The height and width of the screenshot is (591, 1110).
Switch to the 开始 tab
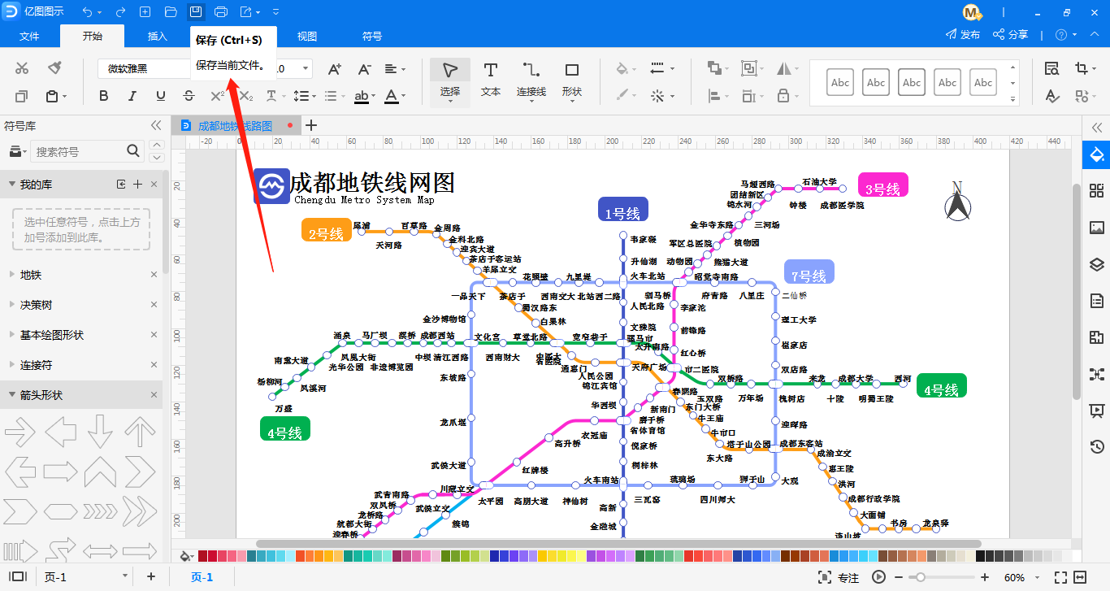(93, 36)
